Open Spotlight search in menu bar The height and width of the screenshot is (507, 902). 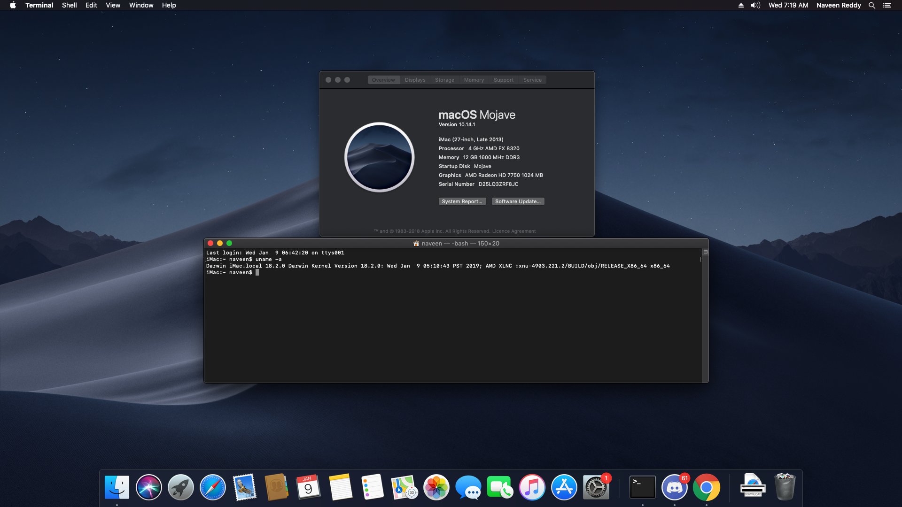pyautogui.click(x=871, y=5)
